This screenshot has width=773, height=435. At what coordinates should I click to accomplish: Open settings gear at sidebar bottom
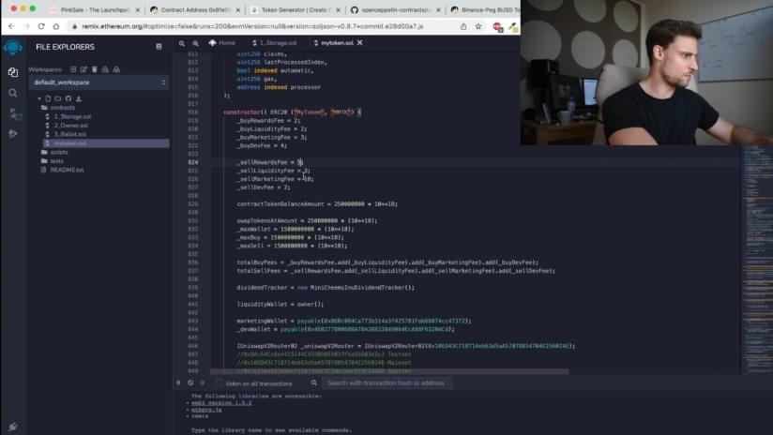[12, 427]
